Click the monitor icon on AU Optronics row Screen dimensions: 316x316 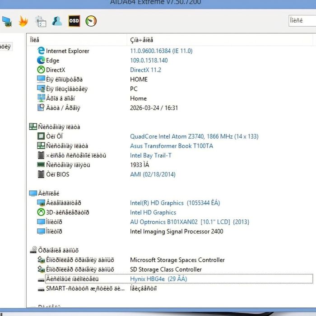(x=41, y=222)
